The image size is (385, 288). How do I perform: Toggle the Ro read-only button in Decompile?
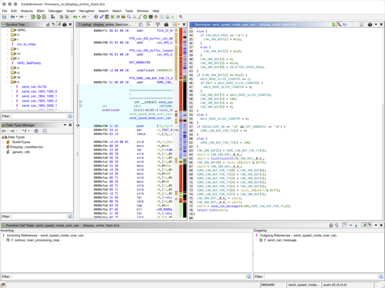(344, 24)
